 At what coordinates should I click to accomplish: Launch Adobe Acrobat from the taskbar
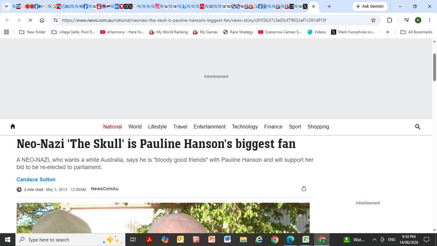pyautogui.click(x=149, y=239)
